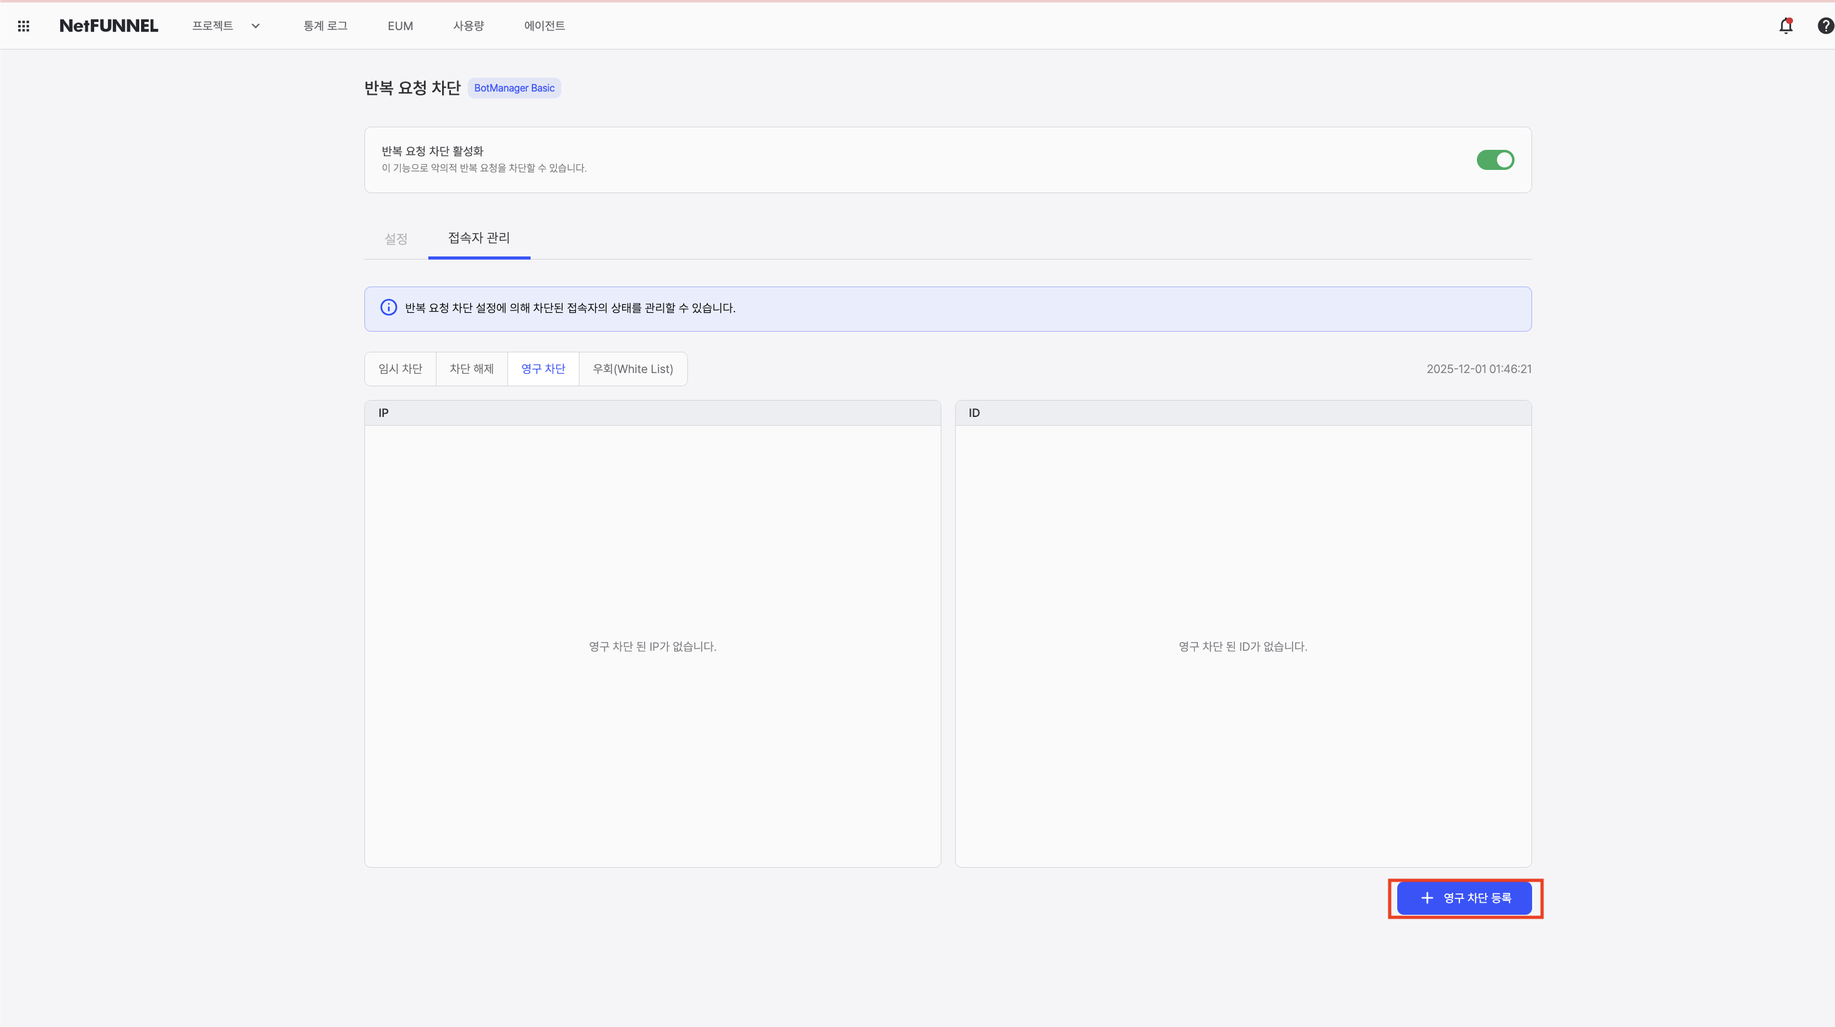
Task: Select the 우회(White List) filter tab
Action: click(633, 369)
